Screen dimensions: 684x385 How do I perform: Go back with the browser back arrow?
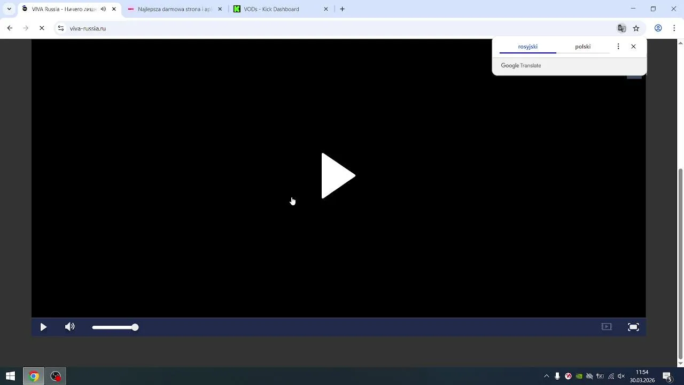click(10, 28)
